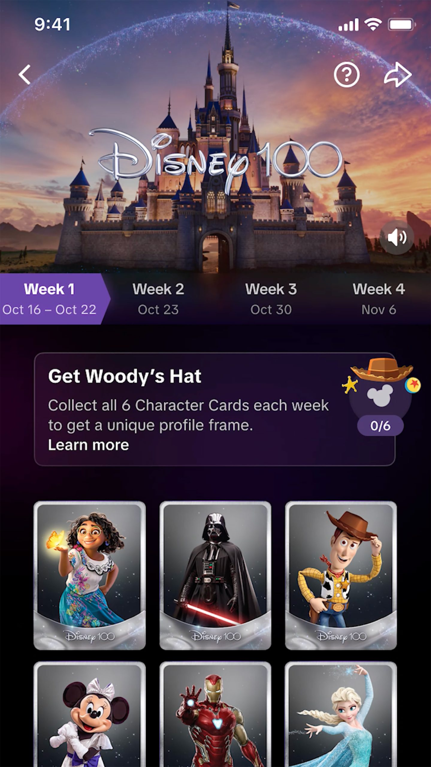
Task: Mute the castle video sound
Action: click(x=397, y=237)
